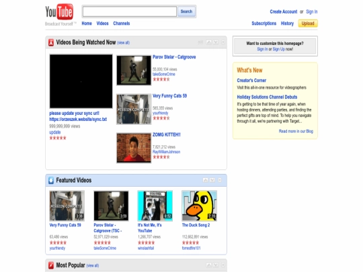Open Very Funny Cats 59 thumbnail in Watched Now
Viewport: 363px width, 272px height.
coord(134,109)
